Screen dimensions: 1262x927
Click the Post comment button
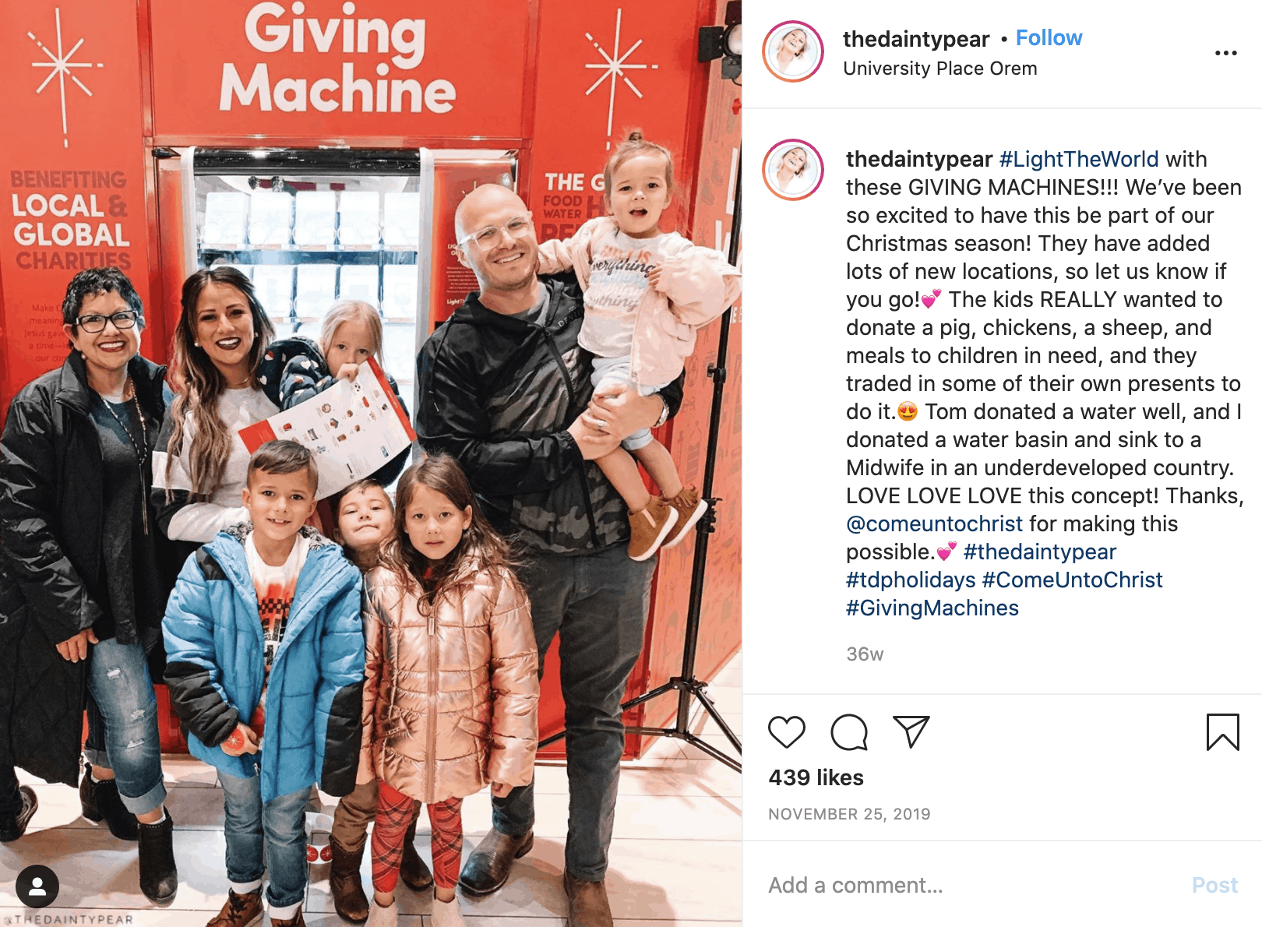(1214, 886)
